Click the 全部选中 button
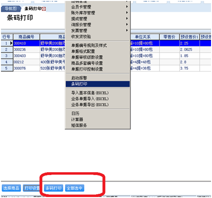This screenshot has width=212, height=198. point(75,188)
